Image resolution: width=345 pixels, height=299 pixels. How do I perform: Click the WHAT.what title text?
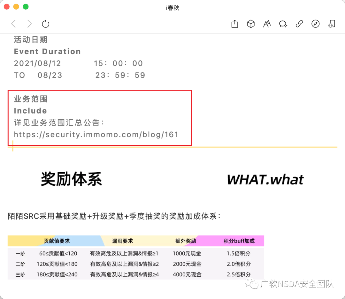point(265,180)
